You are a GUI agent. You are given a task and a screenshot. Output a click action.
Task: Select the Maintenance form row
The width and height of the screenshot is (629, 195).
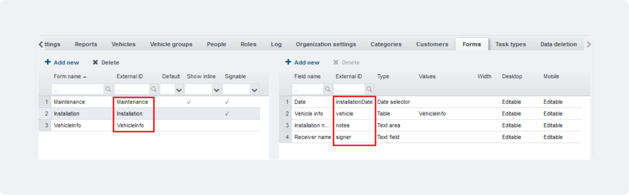click(149, 102)
